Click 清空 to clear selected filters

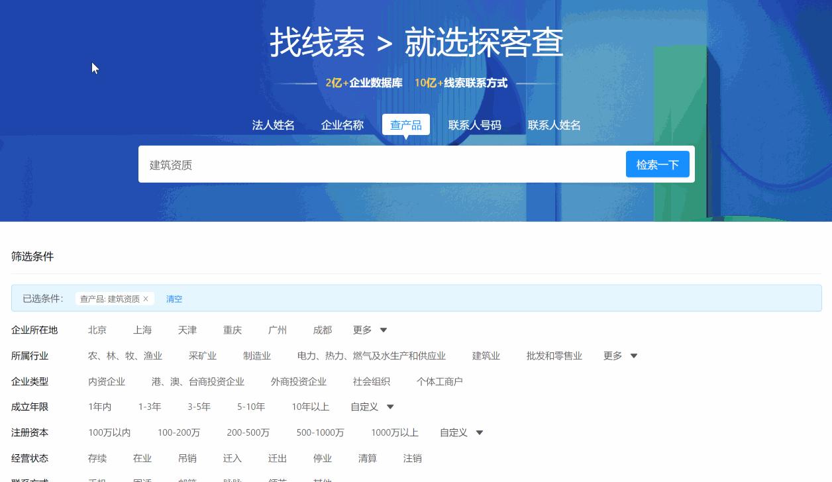point(174,299)
